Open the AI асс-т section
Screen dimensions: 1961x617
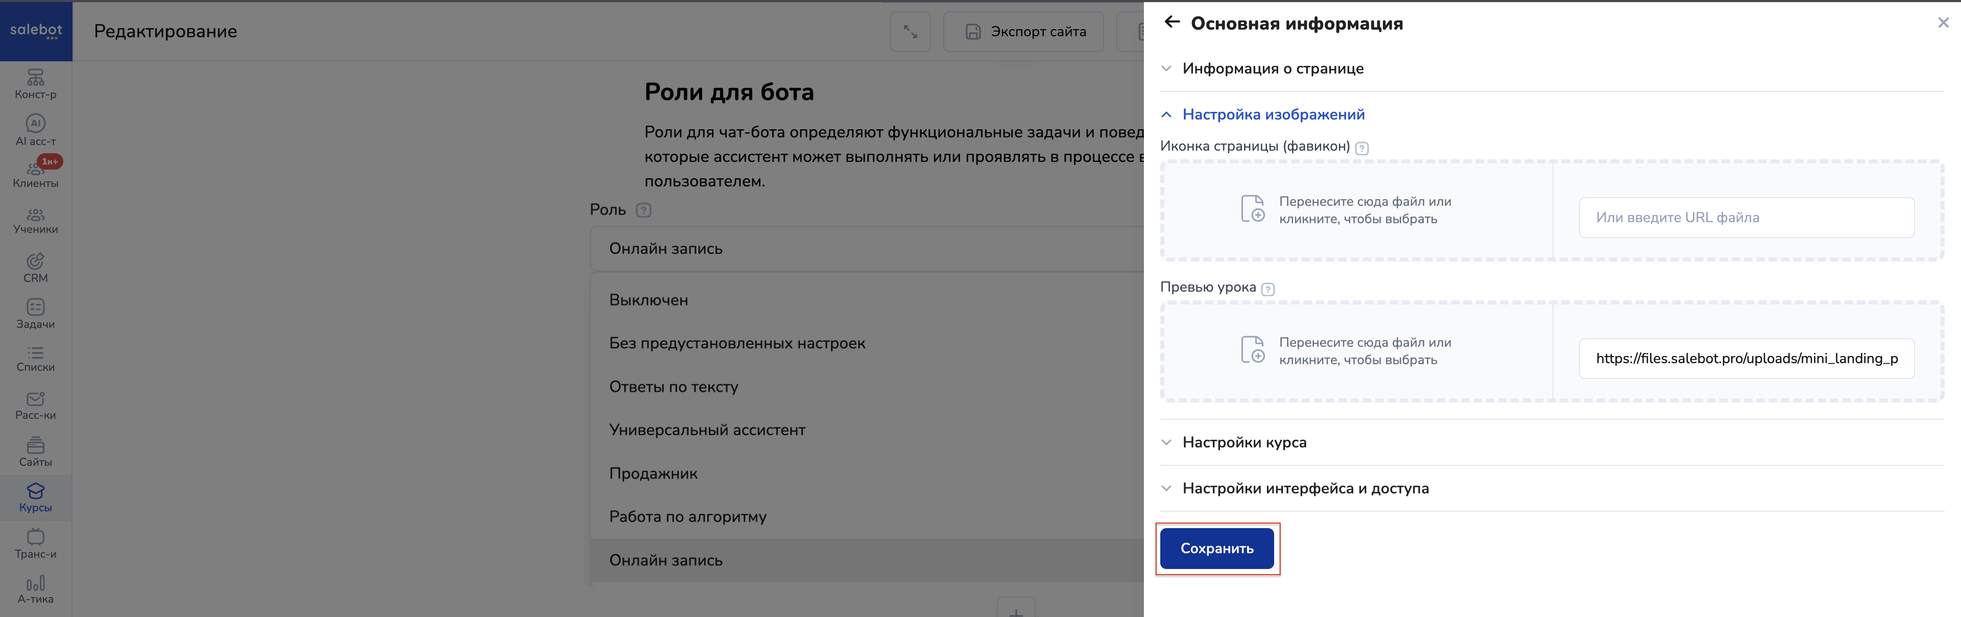[36, 130]
